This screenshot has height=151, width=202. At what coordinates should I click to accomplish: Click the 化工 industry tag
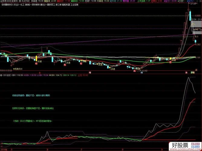click(22, 5)
